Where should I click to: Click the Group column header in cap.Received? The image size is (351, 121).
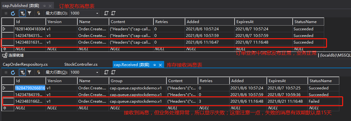[138, 81]
